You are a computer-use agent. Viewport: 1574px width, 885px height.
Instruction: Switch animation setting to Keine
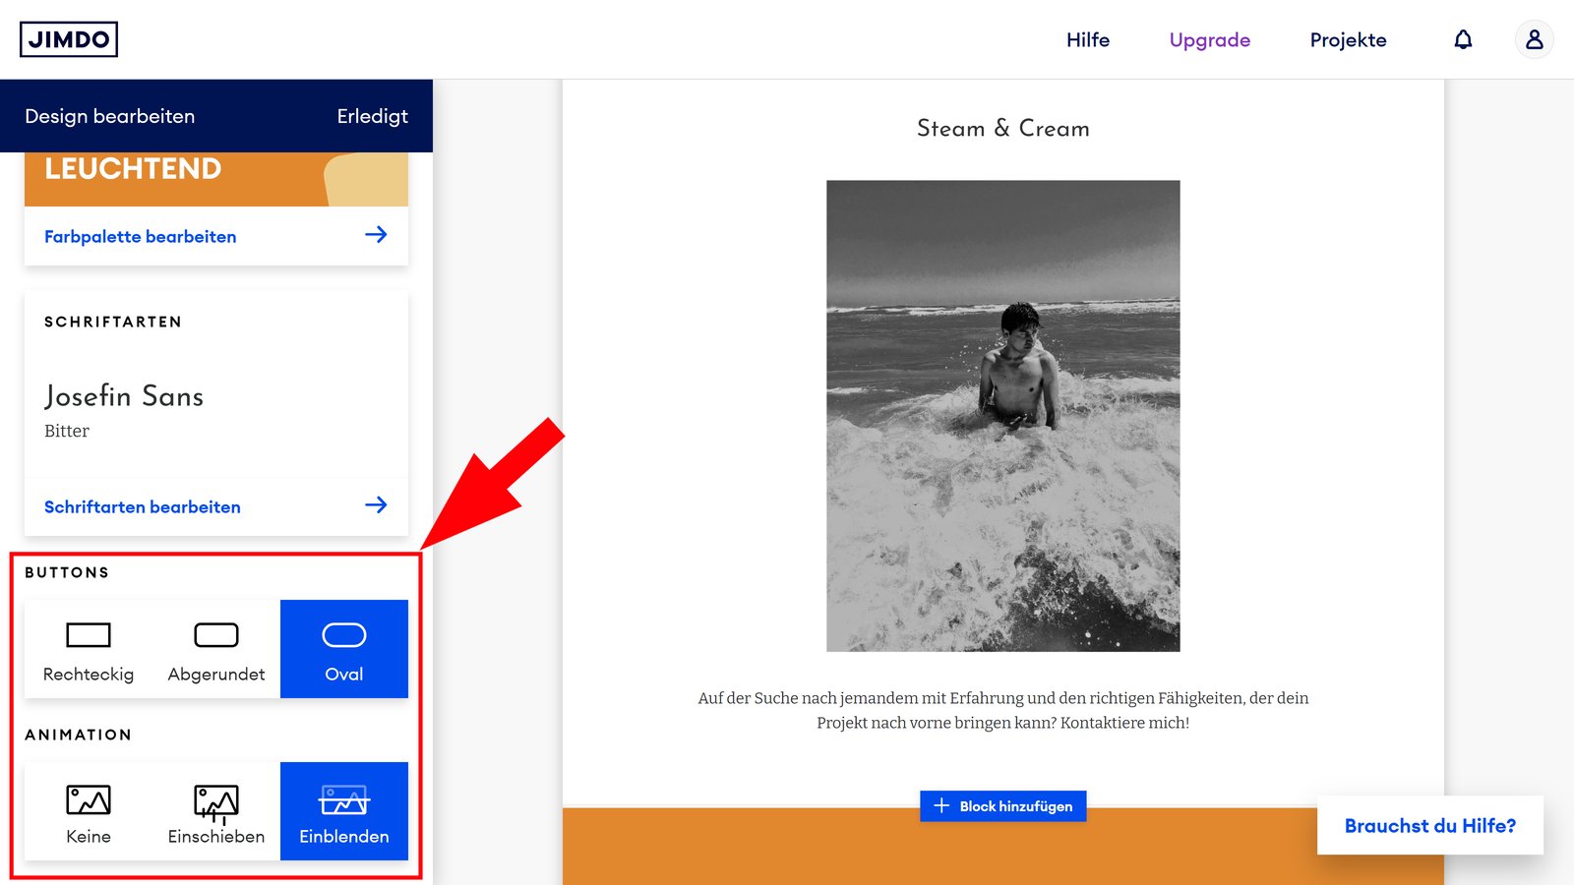point(88,811)
